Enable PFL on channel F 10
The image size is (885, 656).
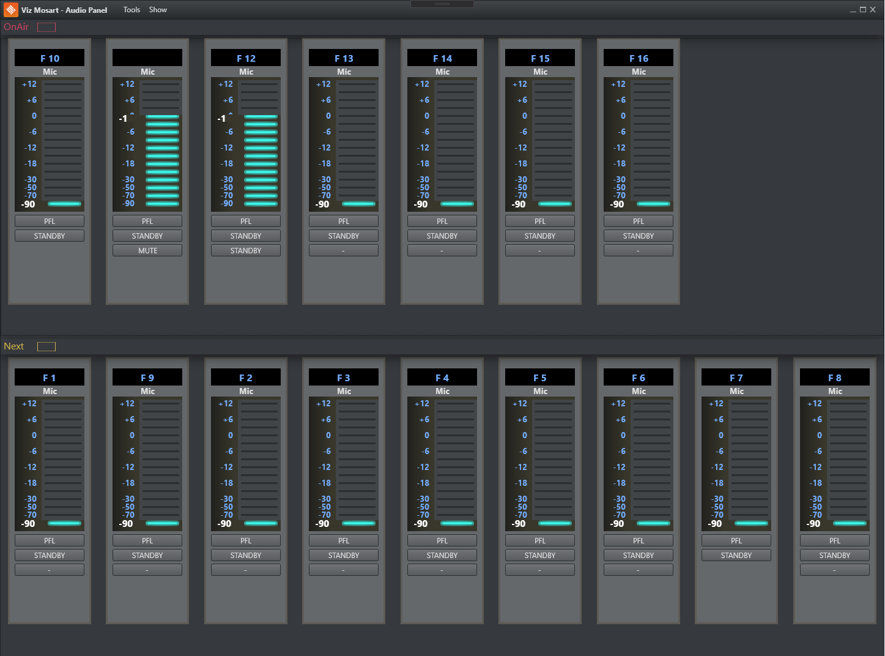click(x=50, y=222)
